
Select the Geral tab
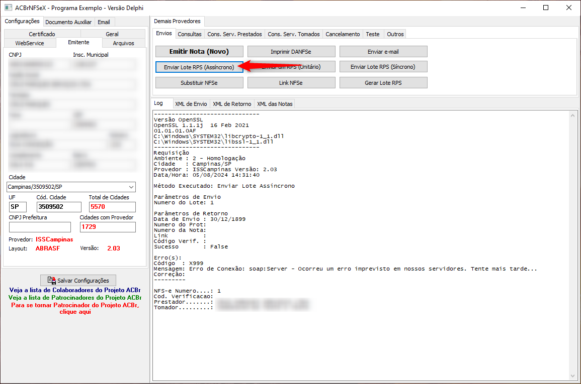112,34
